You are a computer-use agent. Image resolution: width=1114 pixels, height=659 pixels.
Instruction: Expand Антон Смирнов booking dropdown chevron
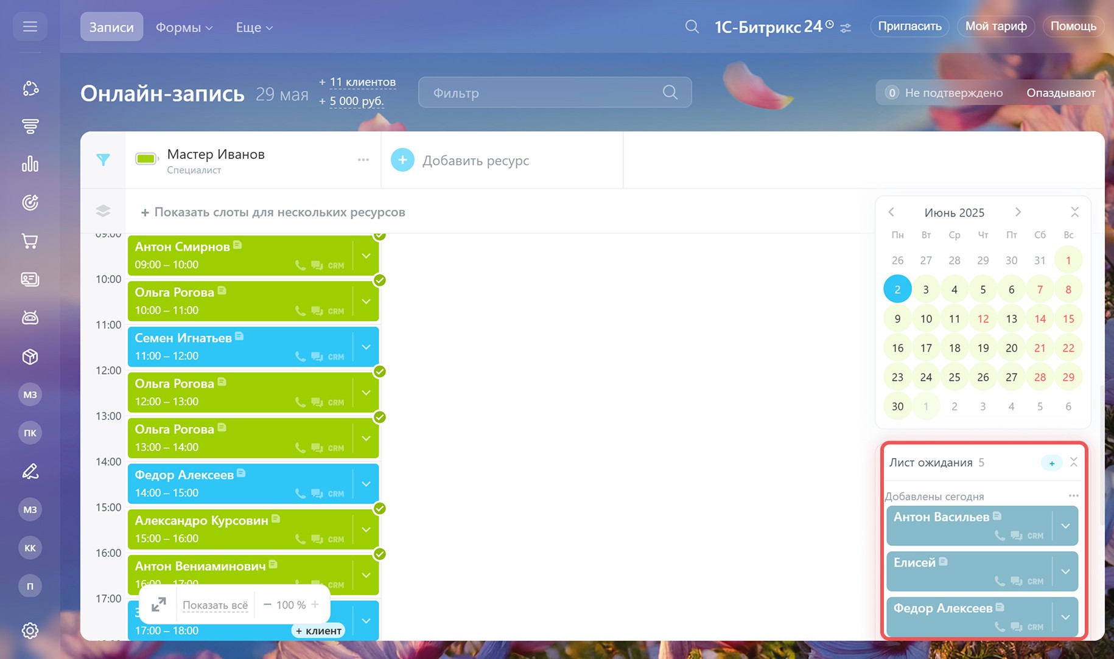click(x=366, y=256)
